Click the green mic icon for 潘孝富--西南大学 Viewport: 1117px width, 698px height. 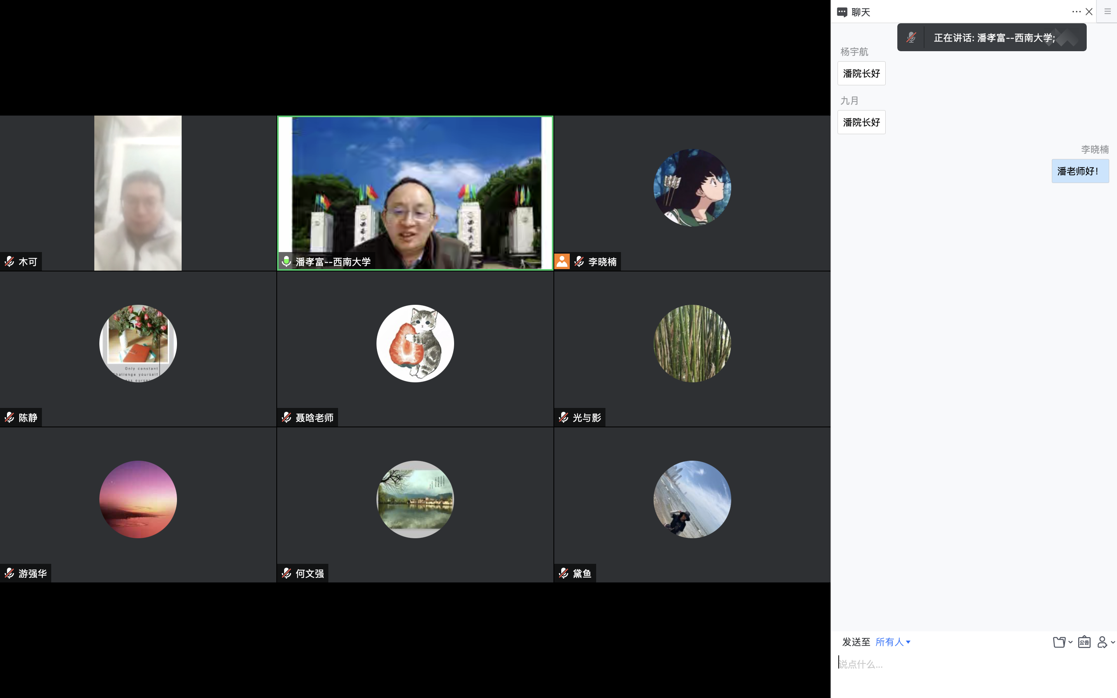pyautogui.click(x=286, y=261)
